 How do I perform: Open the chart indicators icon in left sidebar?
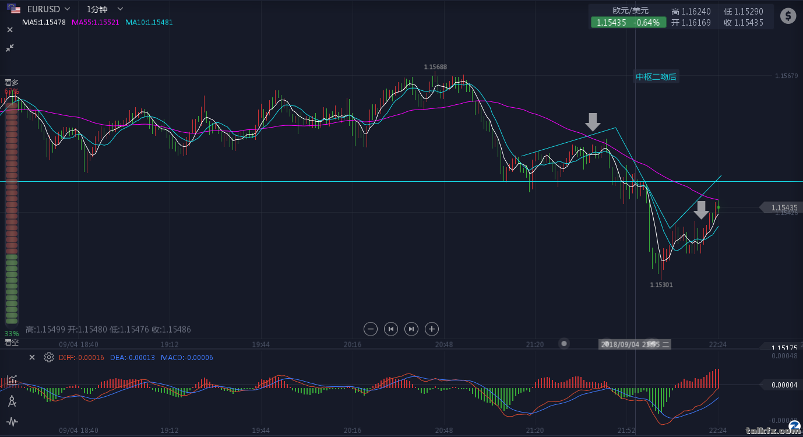point(12,380)
